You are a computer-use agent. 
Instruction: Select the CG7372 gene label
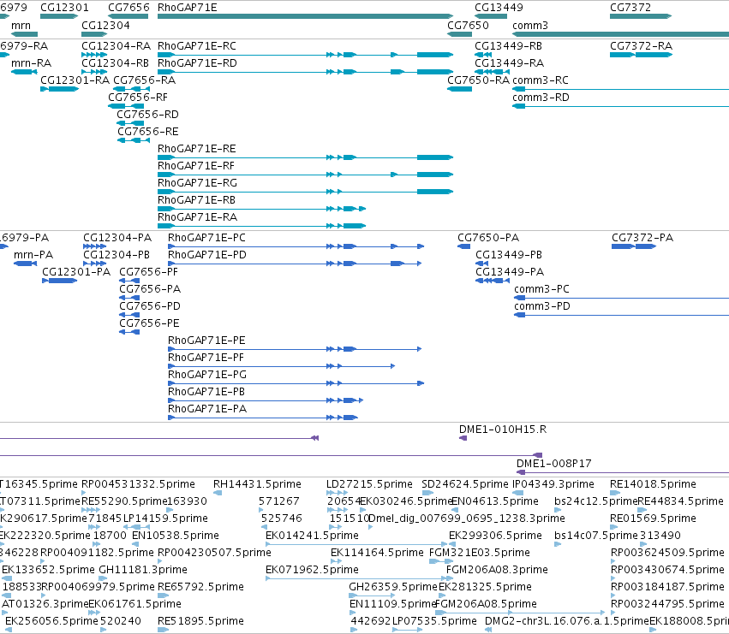point(630,8)
